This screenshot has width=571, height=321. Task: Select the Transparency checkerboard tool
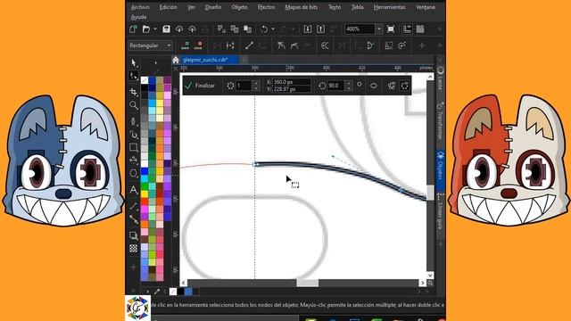[134, 249]
